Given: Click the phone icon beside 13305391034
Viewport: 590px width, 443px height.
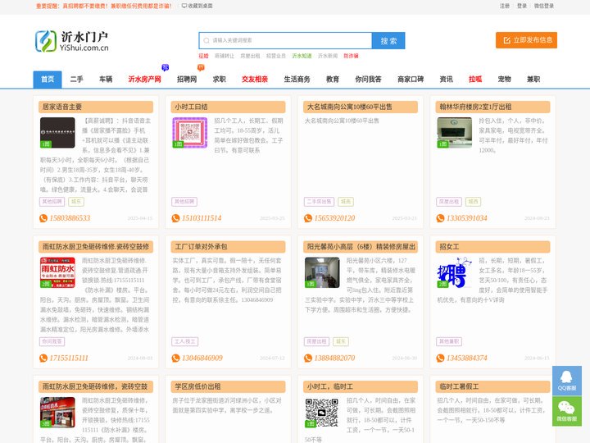Looking at the screenshot, I should click(440, 218).
